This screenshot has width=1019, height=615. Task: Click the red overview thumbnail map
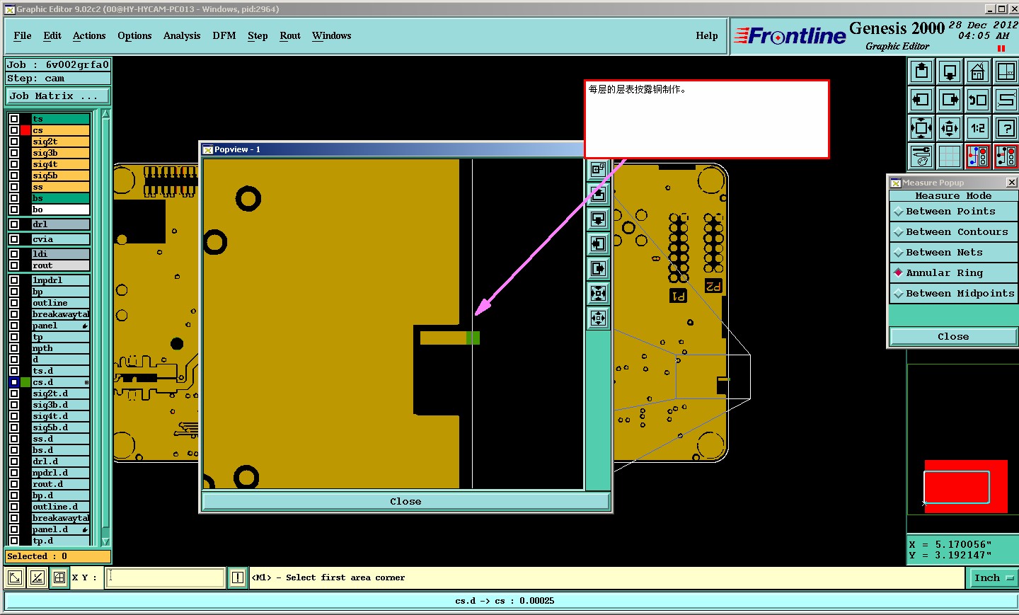point(965,487)
